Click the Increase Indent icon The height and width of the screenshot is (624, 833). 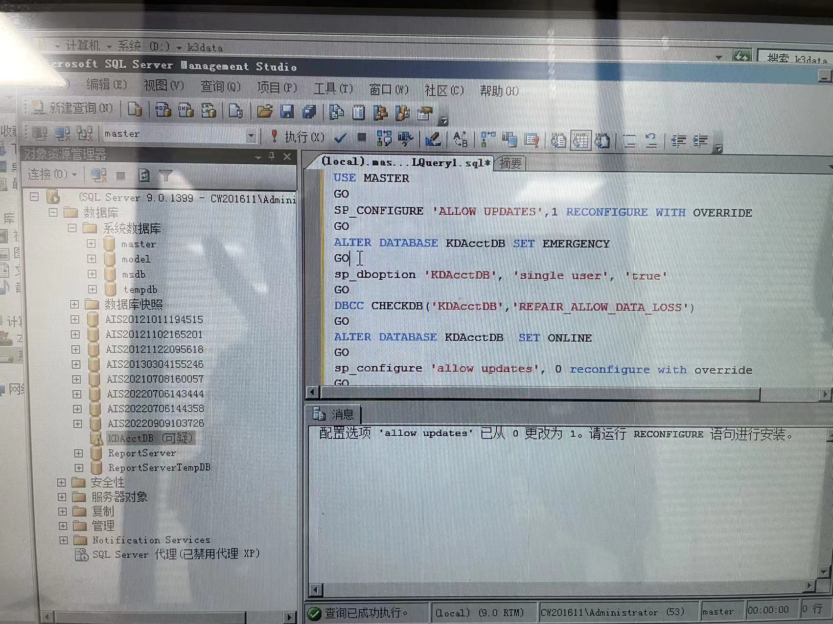(x=701, y=141)
